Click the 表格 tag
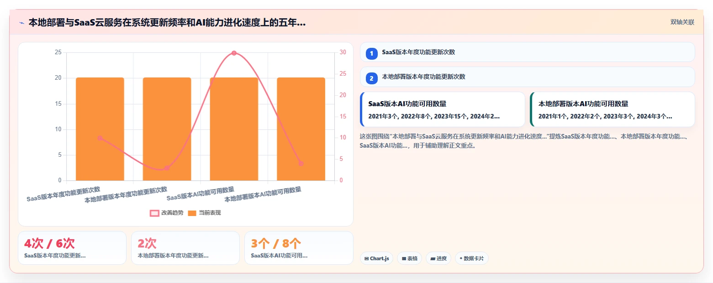713x283 pixels. click(x=410, y=258)
